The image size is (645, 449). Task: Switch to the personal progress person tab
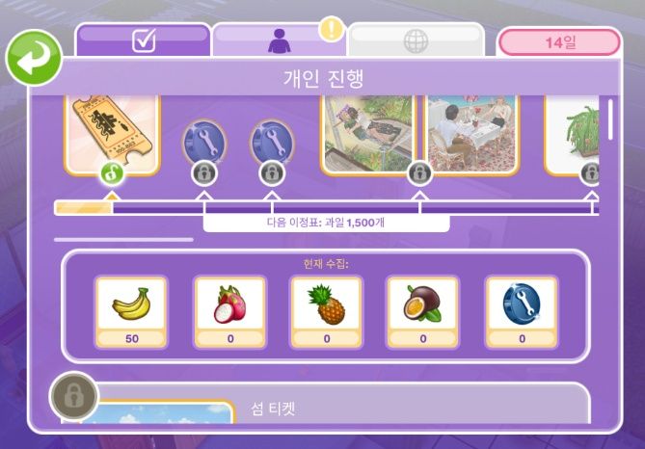(x=279, y=40)
